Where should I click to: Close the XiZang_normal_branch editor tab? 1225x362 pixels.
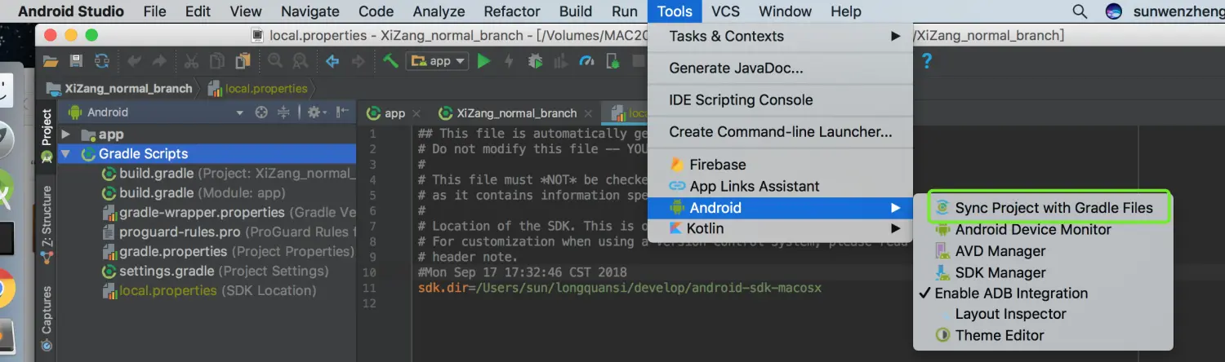(588, 114)
